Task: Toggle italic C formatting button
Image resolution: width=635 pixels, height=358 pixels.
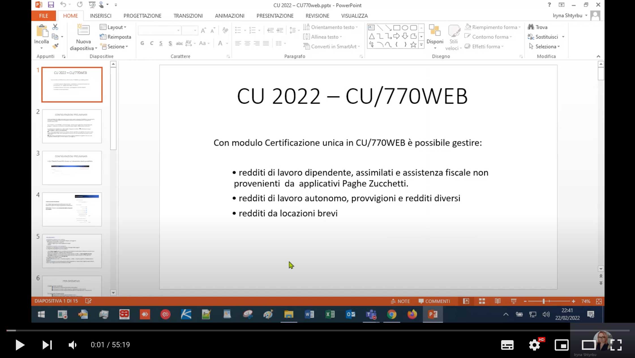Action: tap(152, 43)
